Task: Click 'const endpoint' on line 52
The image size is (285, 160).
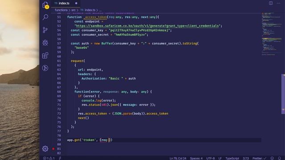Action: pyautogui.click(x=87, y=21)
